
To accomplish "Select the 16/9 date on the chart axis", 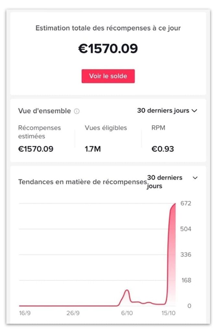I will tap(25, 313).
